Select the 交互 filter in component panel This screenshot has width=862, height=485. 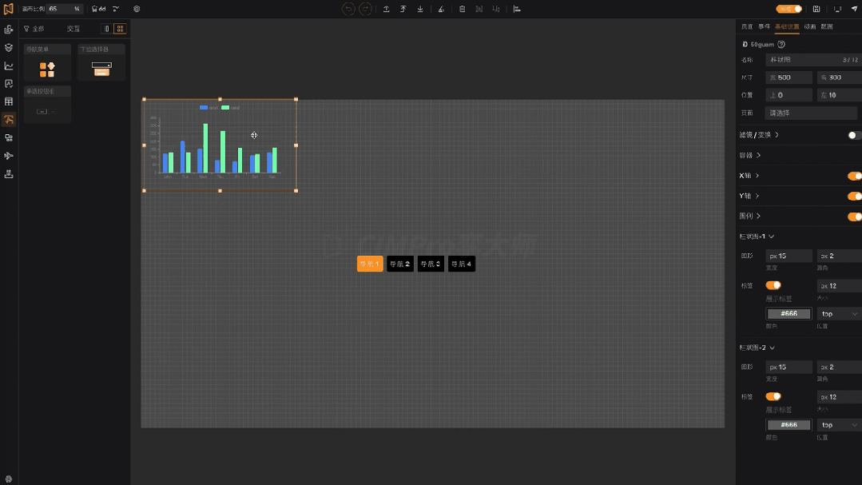73,29
